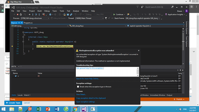
Task: Step Into with the down-arrow debug icon
Action: click(33, 14)
